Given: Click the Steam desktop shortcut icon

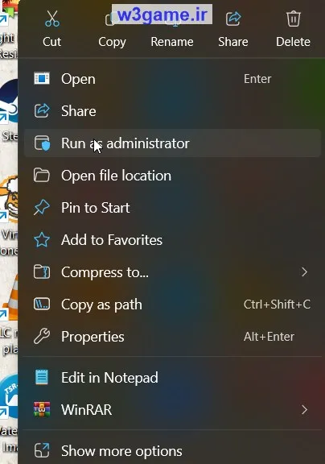Looking at the screenshot, I should point(9,102).
